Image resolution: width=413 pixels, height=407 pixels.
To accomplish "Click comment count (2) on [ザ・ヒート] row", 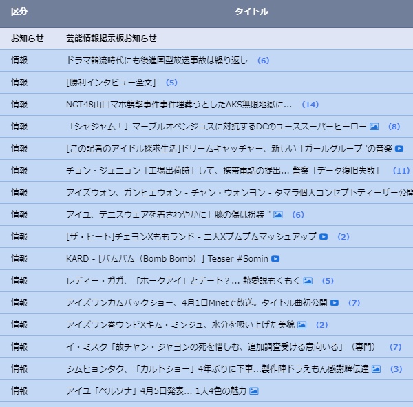I will 343,237.
